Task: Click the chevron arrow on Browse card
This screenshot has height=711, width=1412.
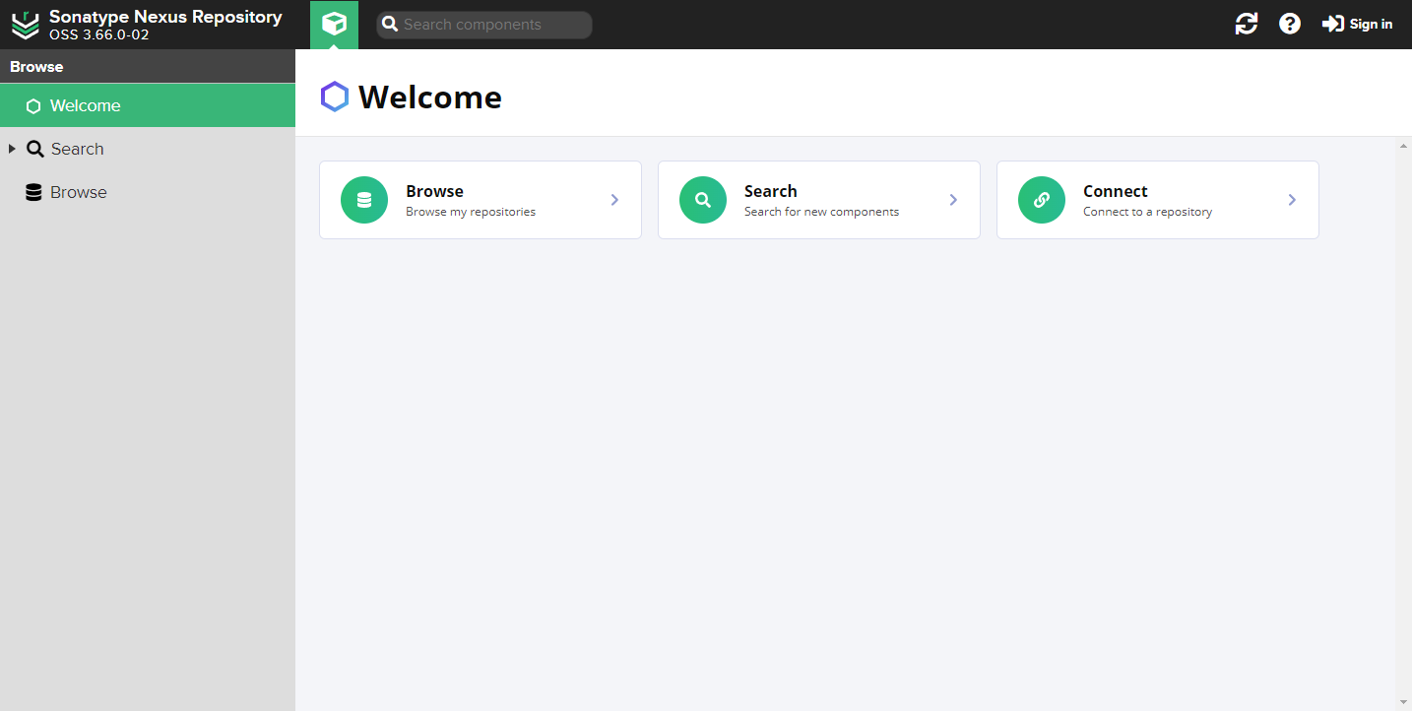Action: (614, 200)
